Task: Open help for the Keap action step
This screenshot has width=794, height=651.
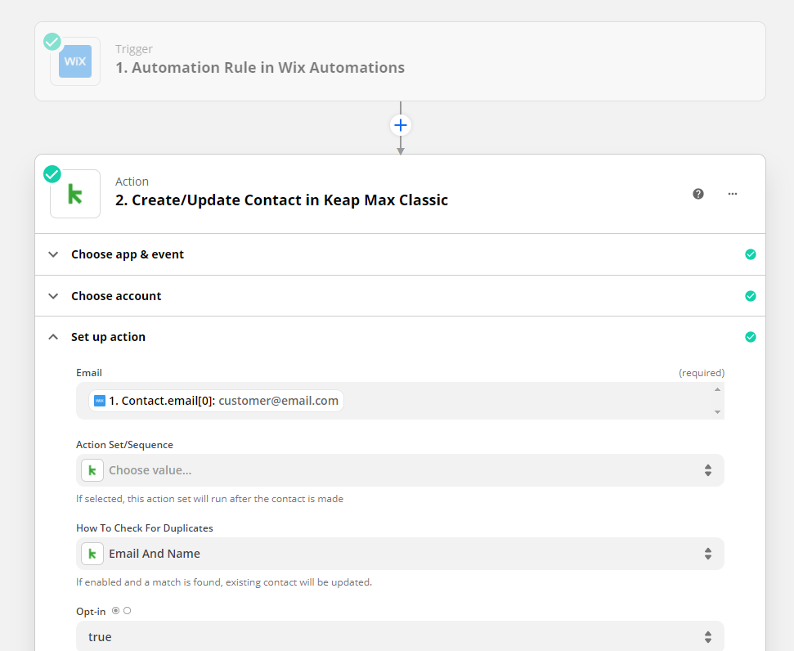Action: [x=698, y=194]
